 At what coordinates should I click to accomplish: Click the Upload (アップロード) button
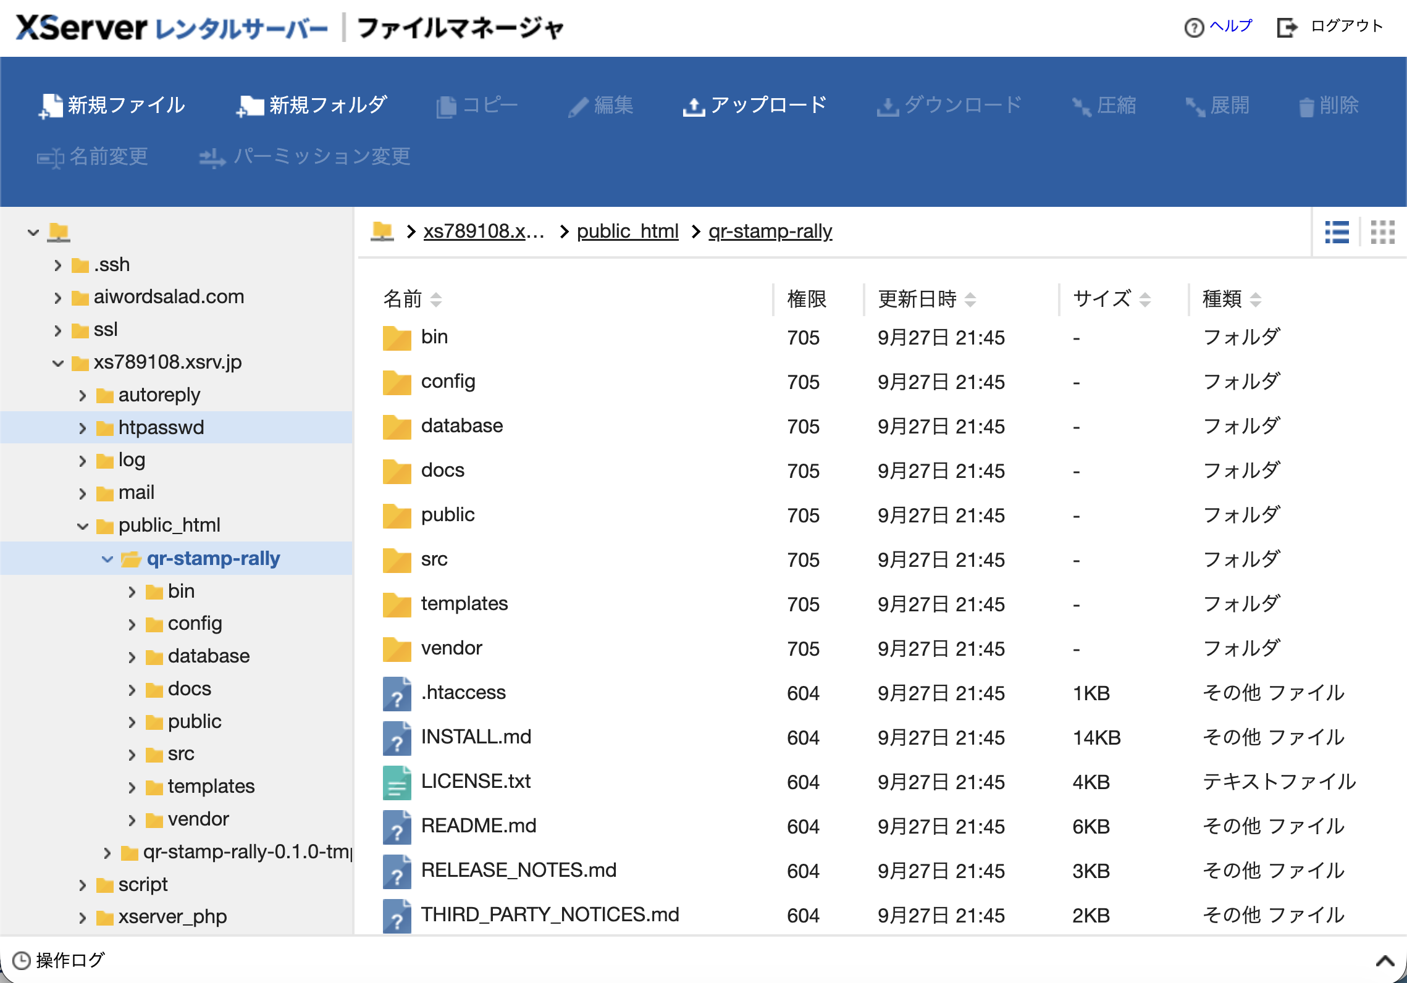pyautogui.click(x=755, y=106)
